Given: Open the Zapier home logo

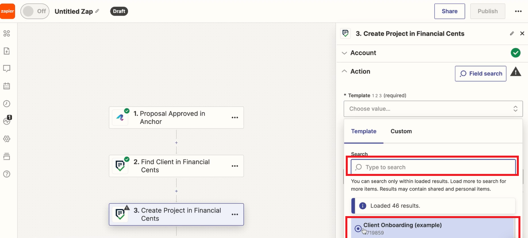Looking at the screenshot, I should point(8,11).
